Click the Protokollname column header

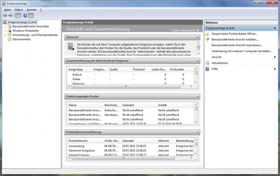[85, 141]
